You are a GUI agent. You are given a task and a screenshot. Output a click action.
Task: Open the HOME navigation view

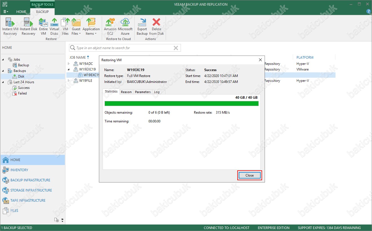coord(33,160)
